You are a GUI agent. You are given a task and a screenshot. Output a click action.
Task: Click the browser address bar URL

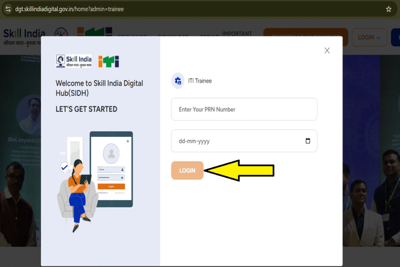70,9
